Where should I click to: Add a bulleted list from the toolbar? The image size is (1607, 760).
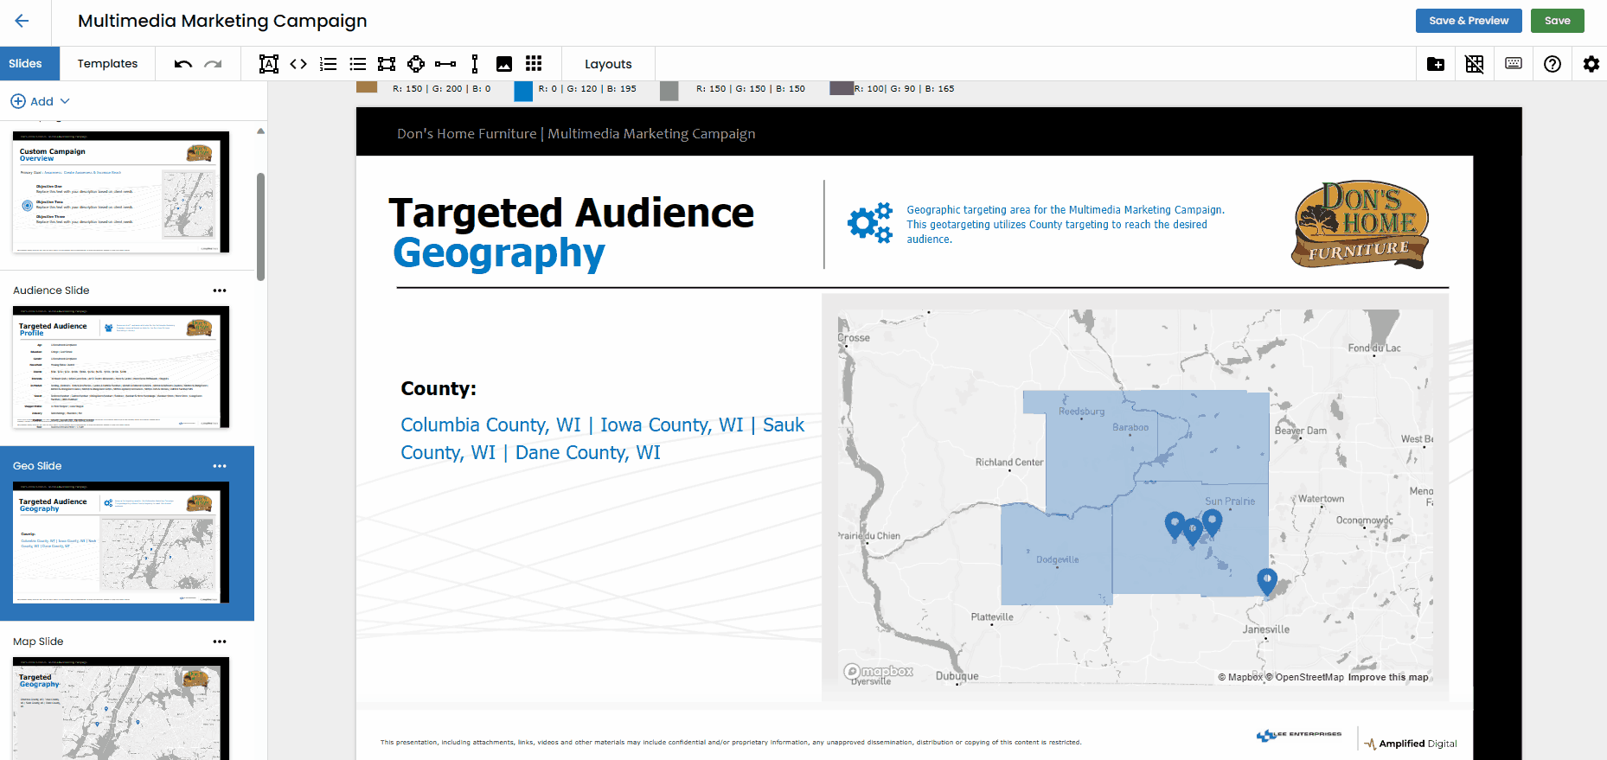tap(357, 64)
